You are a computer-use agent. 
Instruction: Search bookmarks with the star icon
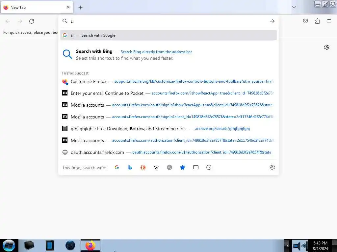(x=182, y=167)
